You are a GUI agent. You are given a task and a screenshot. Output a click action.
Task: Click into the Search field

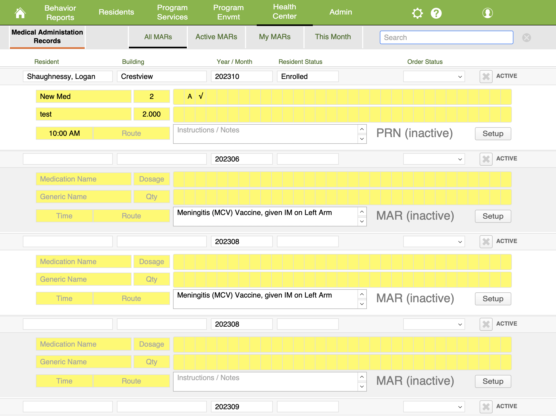pyautogui.click(x=446, y=37)
